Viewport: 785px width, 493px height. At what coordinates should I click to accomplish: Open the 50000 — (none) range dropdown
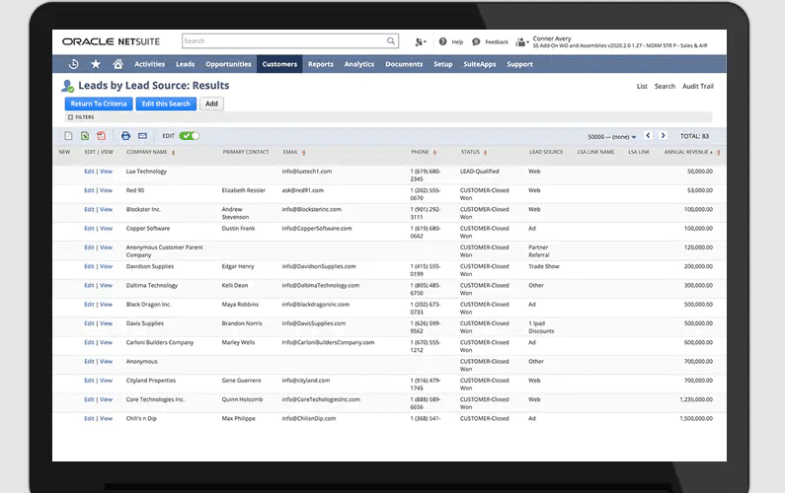coord(612,136)
